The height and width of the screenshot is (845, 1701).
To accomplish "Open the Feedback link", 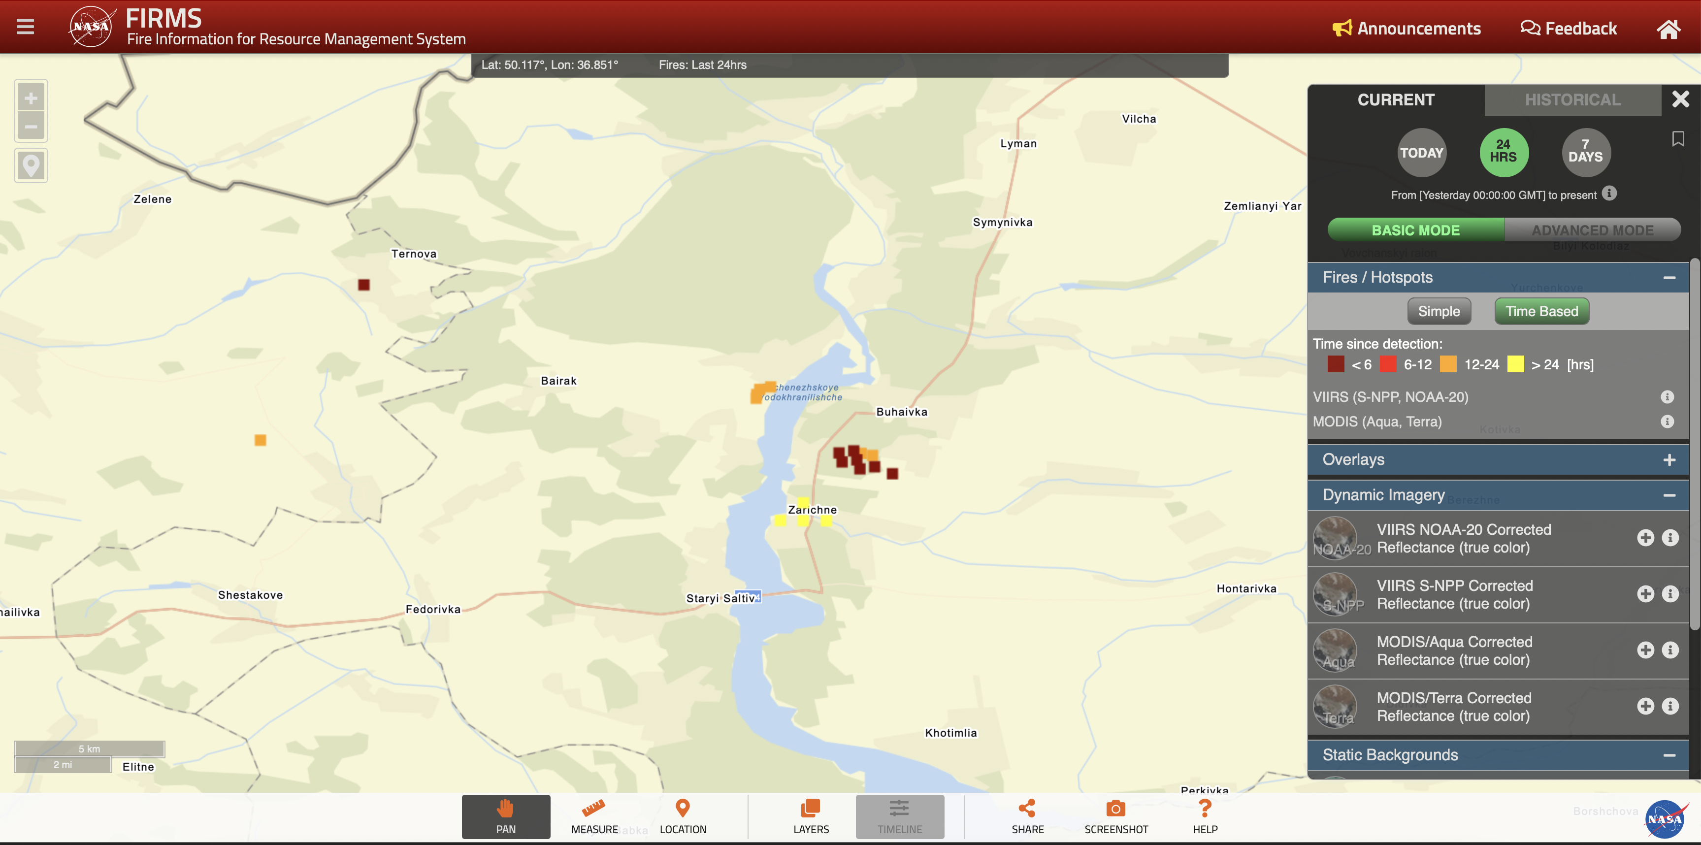I will click(x=1568, y=29).
